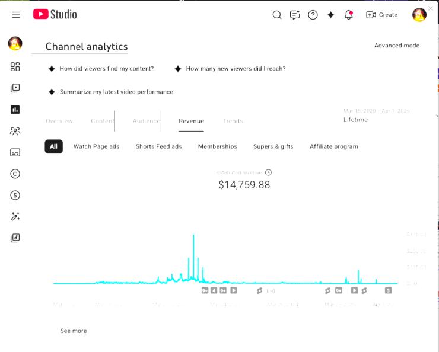Expand revenue details with See more
This screenshot has width=439, height=352.
click(x=73, y=331)
